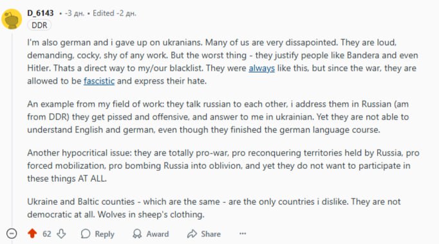Click the paragraph starting 'An example from'

pyautogui.click(x=218, y=117)
